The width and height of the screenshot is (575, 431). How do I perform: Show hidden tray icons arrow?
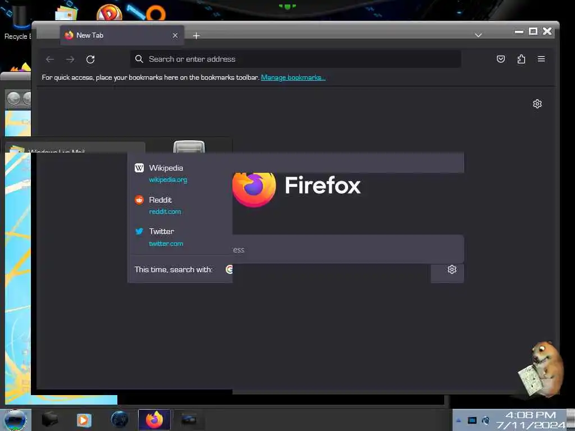[x=458, y=421]
